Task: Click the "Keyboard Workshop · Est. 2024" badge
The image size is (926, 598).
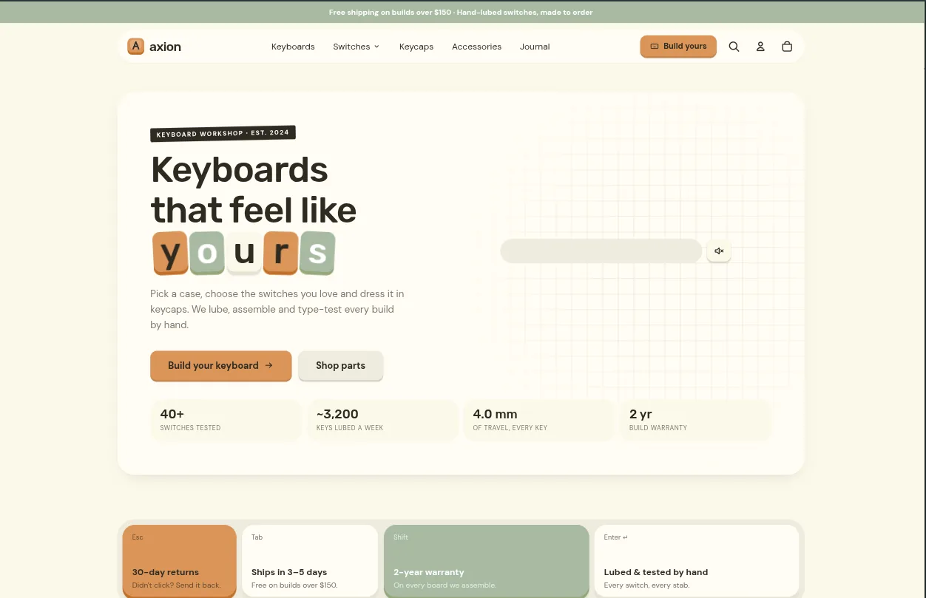Action: (x=223, y=134)
